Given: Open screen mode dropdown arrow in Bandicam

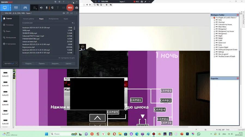Looking at the screenshot, I should pyautogui.click(x=10, y=8).
